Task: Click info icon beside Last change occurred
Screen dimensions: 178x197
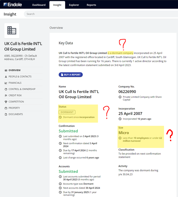Action: pyautogui.click(x=60, y=157)
